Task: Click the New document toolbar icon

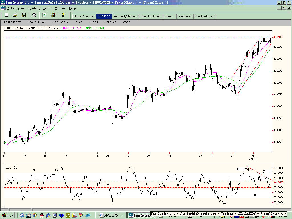Action: click(x=7, y=15)
